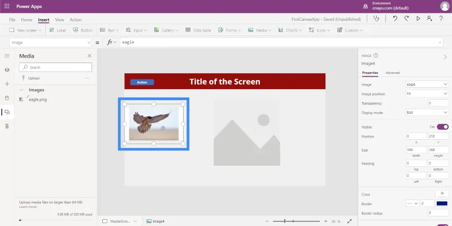Follow the Learn more link
This screenshot has height=226, width=452.
pos(28,207)
